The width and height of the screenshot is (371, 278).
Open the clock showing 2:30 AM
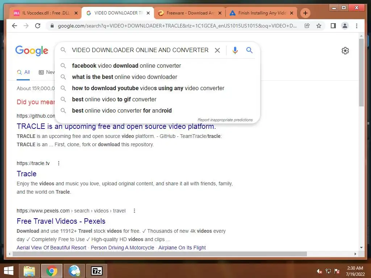coord(355,271)
